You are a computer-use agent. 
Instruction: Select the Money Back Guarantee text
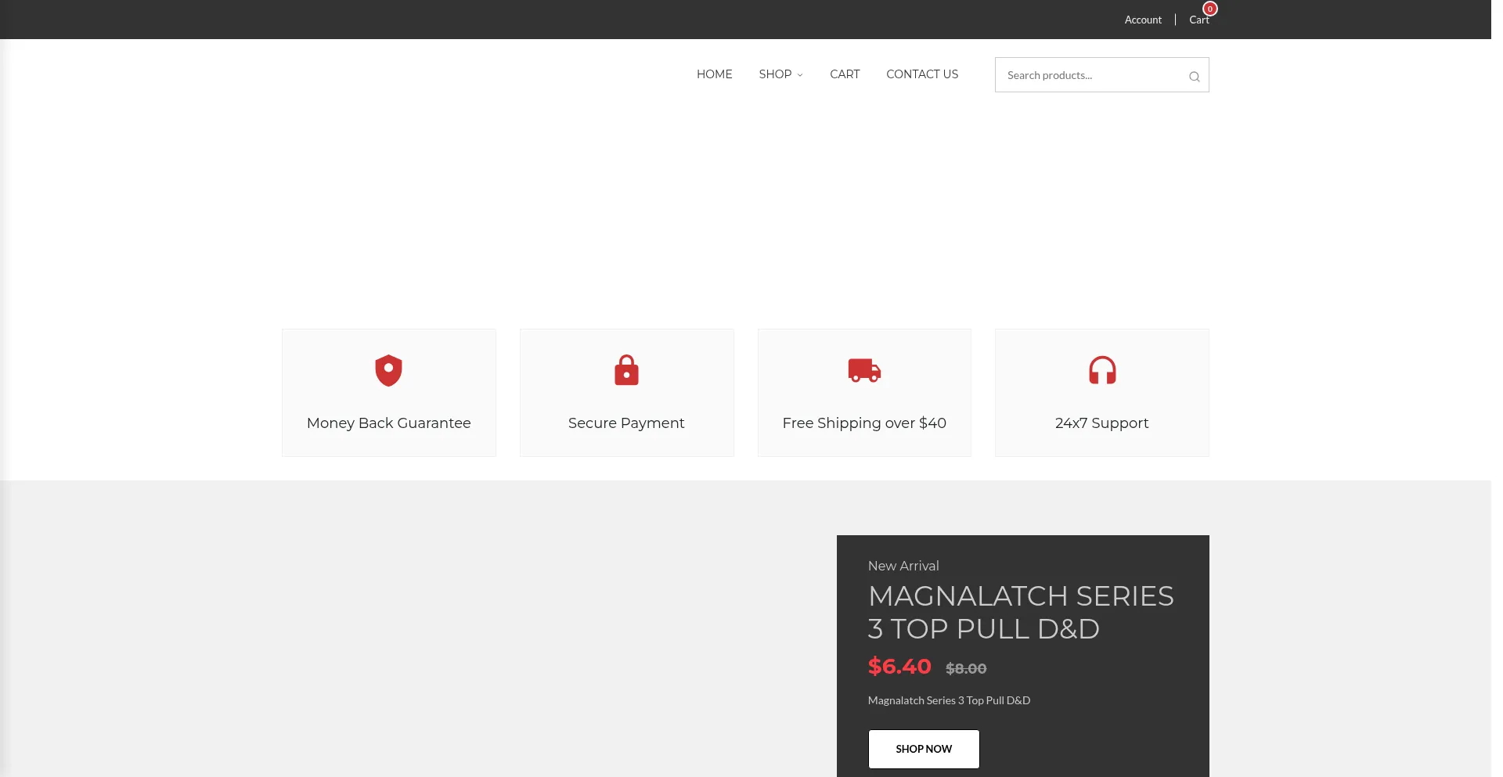pos(388,423)
